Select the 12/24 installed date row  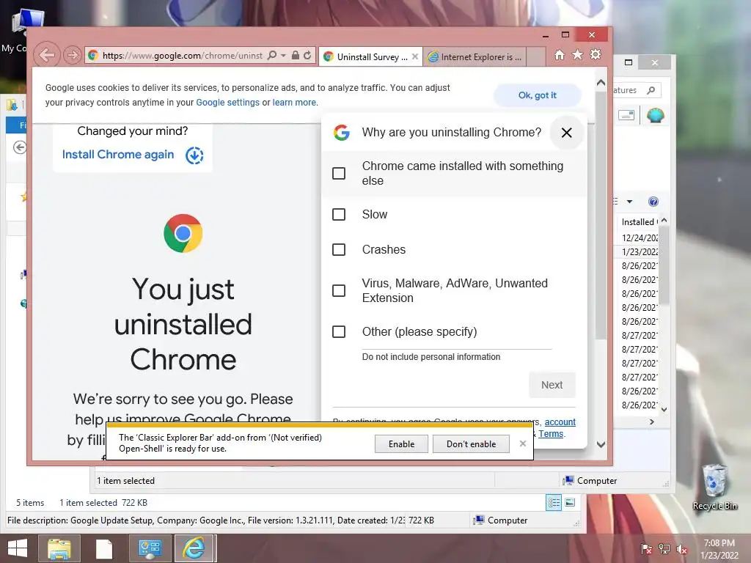pyautogui.click(x=637, y=238)
